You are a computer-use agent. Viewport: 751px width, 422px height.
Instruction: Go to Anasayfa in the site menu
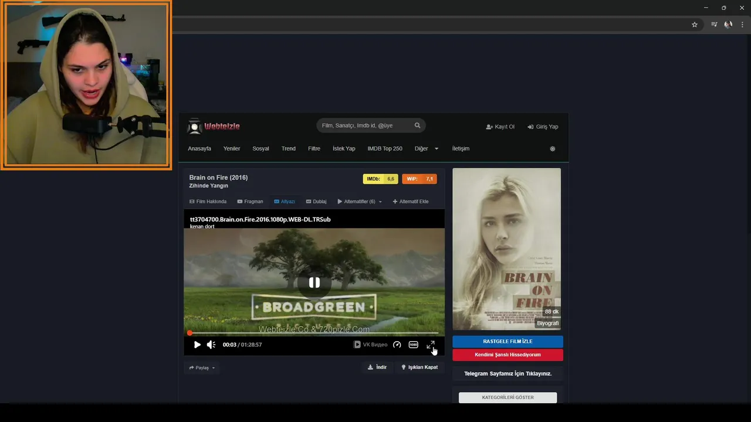(199, 148)
